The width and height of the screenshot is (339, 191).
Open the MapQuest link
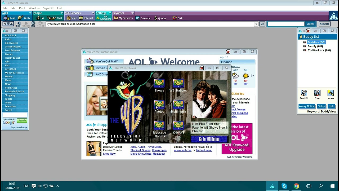[159, 154]
